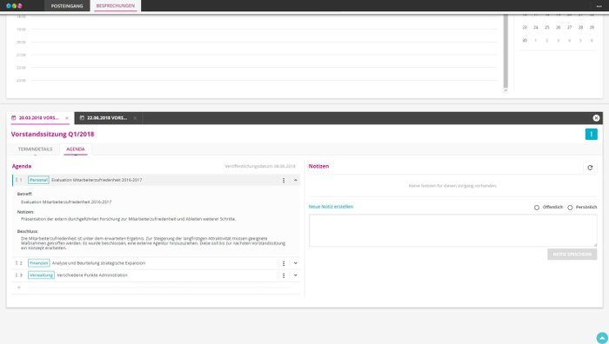Click the calendar vertical scrollbar

coord(505,50)
